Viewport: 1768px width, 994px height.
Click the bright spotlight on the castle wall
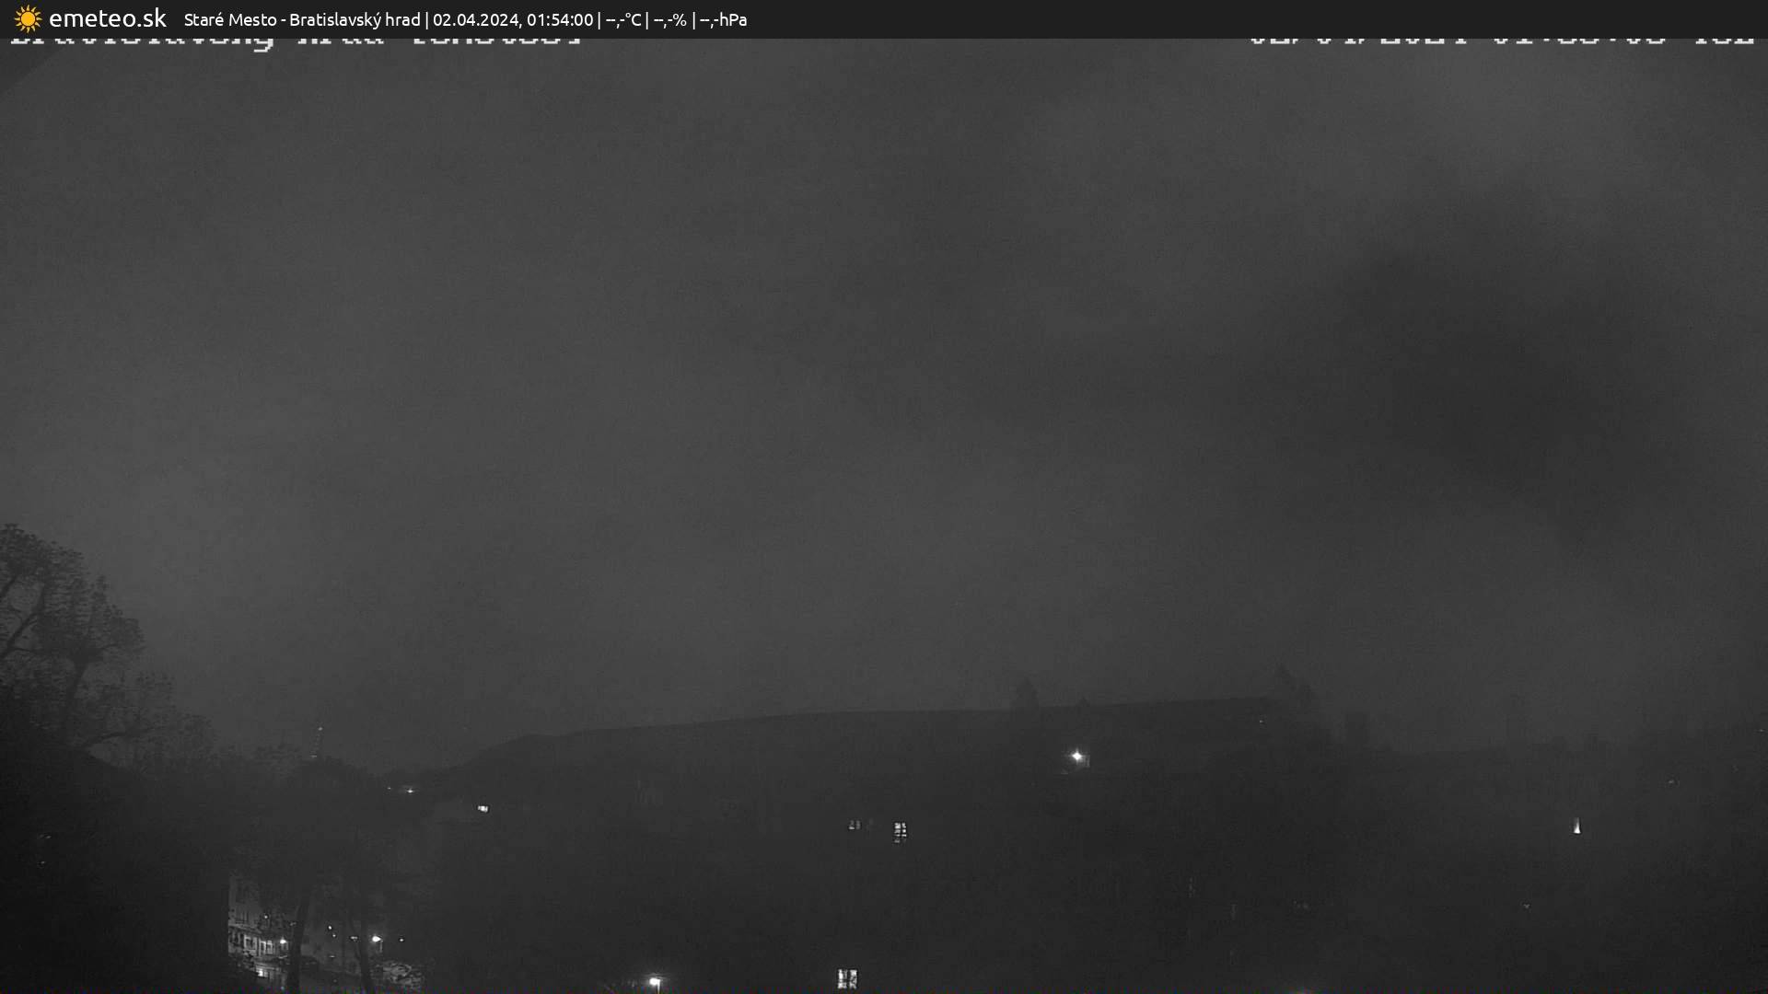pyautogui.click(x=1076, y=757)
